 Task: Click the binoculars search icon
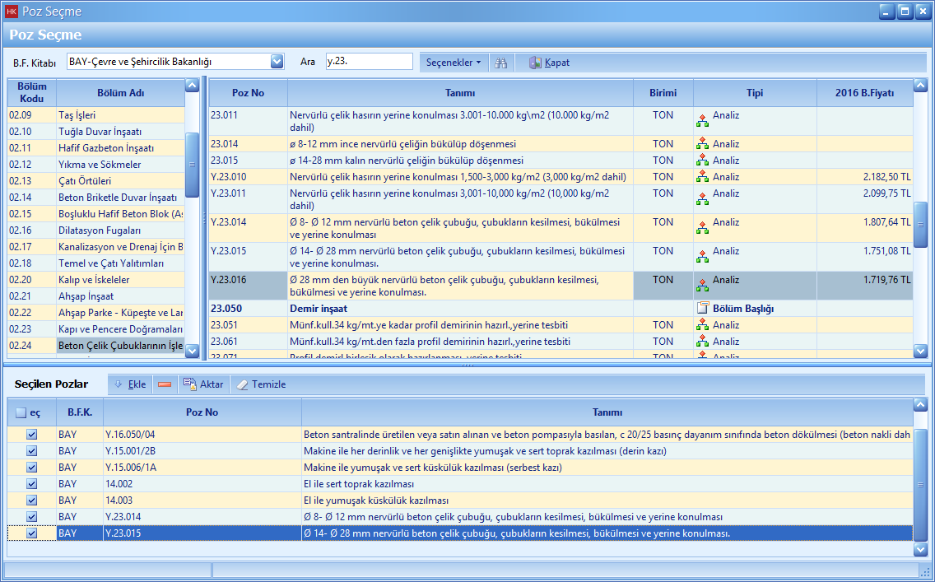[x=500, y=63]
